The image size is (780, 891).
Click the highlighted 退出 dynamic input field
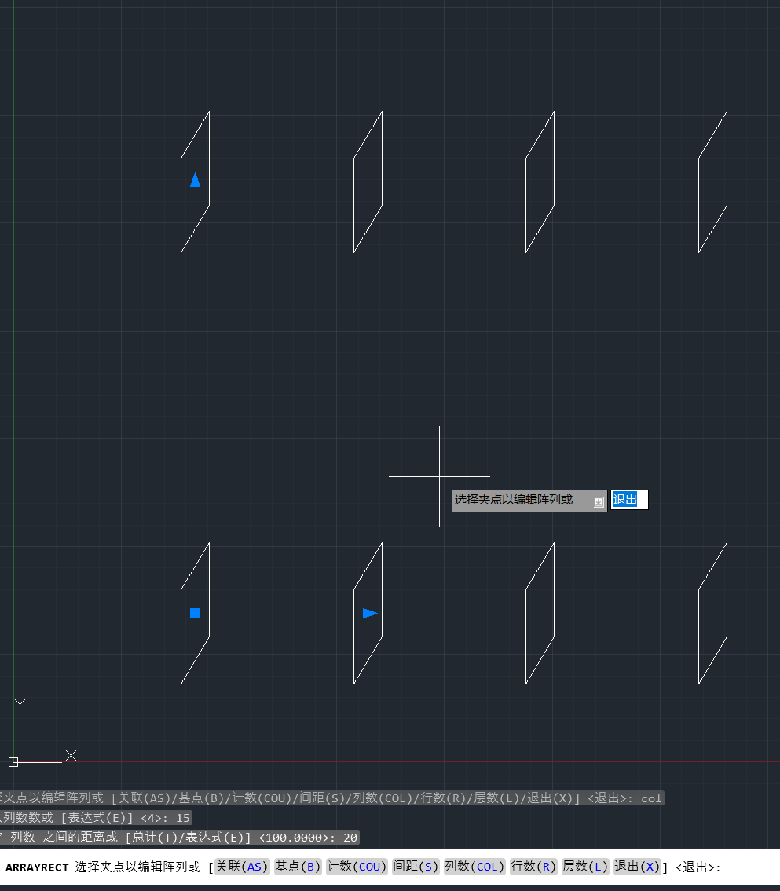point(628,500)
